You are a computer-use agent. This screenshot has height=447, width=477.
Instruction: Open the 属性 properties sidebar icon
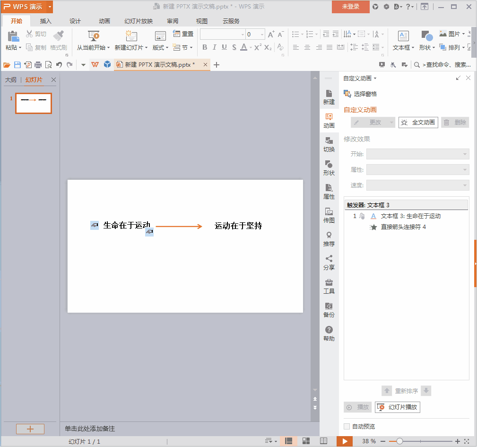(x=329, y=192)
